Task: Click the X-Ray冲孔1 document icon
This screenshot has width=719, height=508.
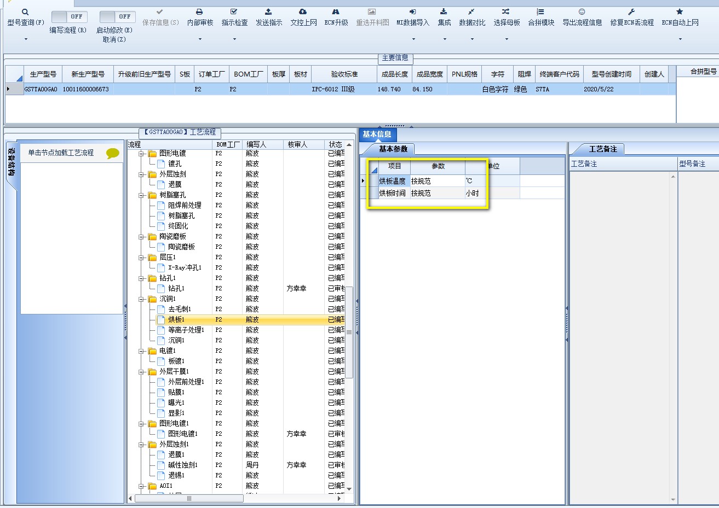Action: click(161, 267)
